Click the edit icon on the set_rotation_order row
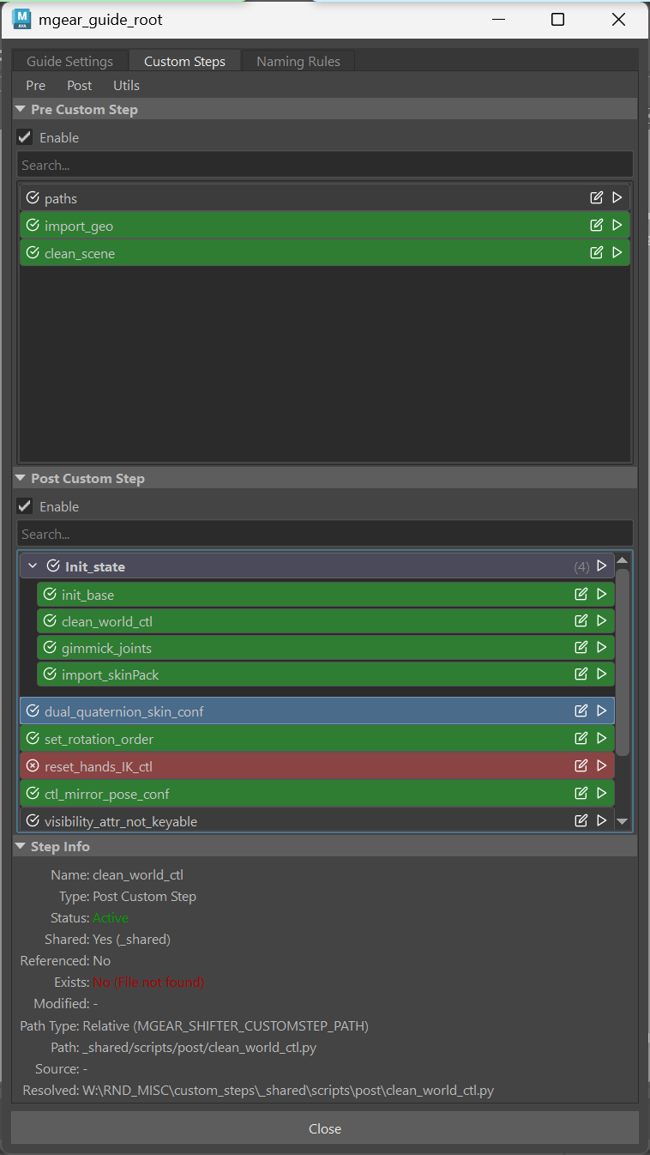Image resolution: width=650 pixels, height=1155 pixels. [581, 738]
